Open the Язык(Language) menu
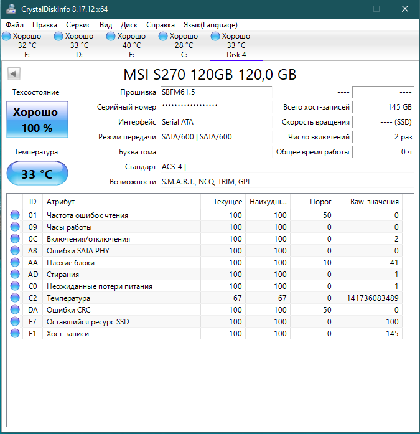The image size is (420, 434). 210,25
